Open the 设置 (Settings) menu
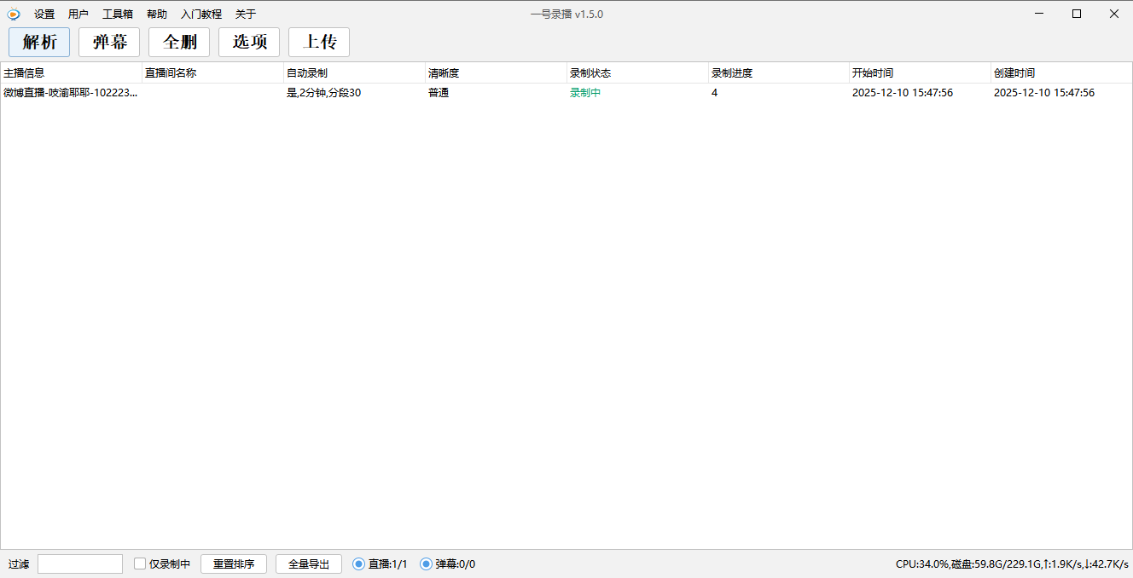Screen dimensions: 1133x578 click(x=43, y=14)
